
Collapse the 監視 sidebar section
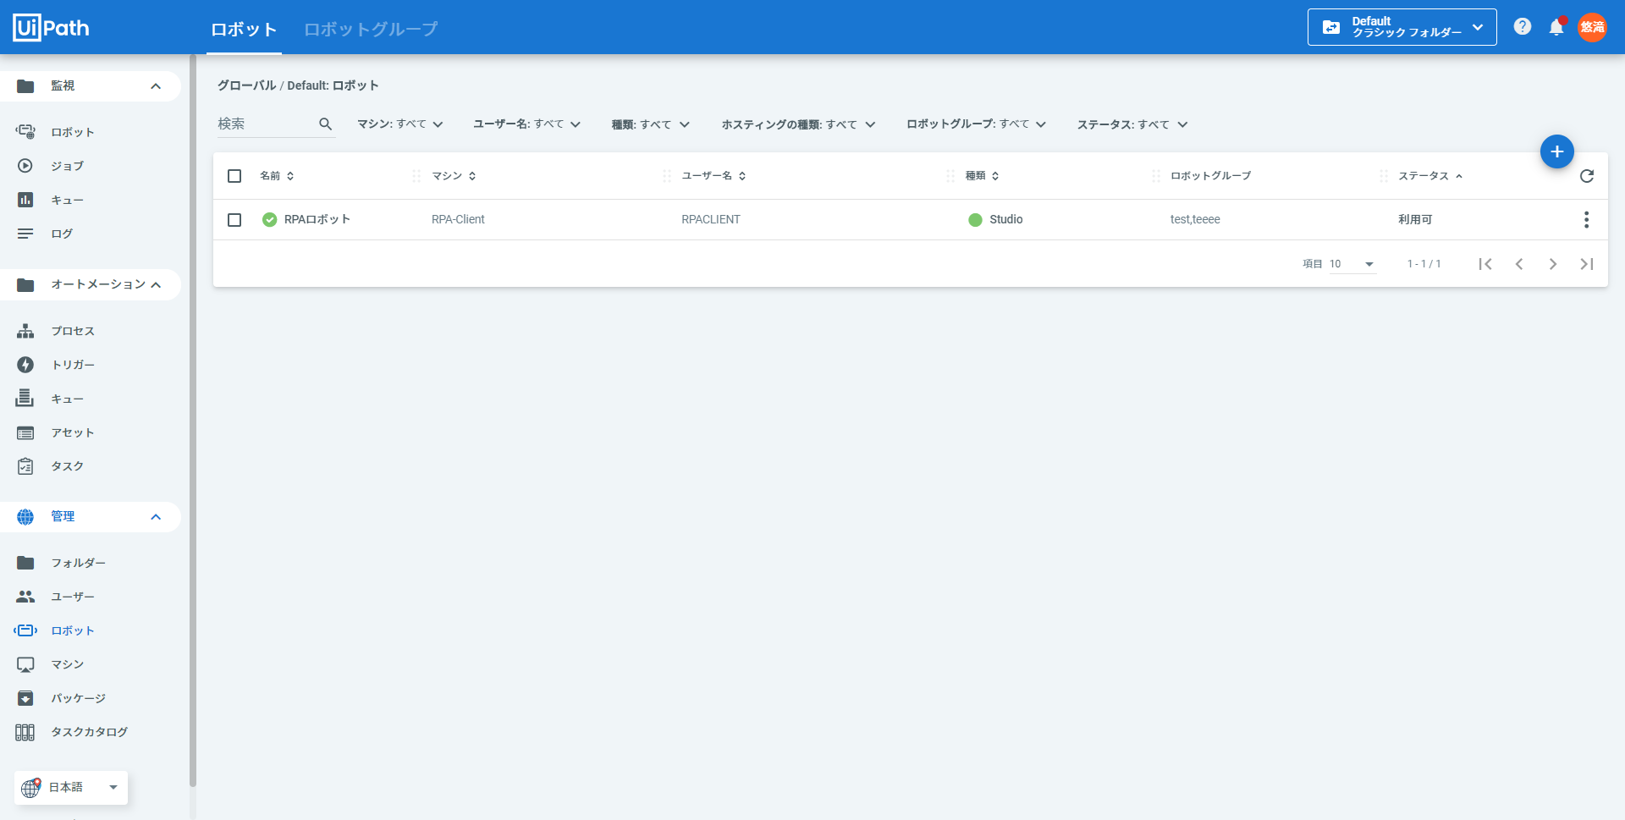pos(156,86)
